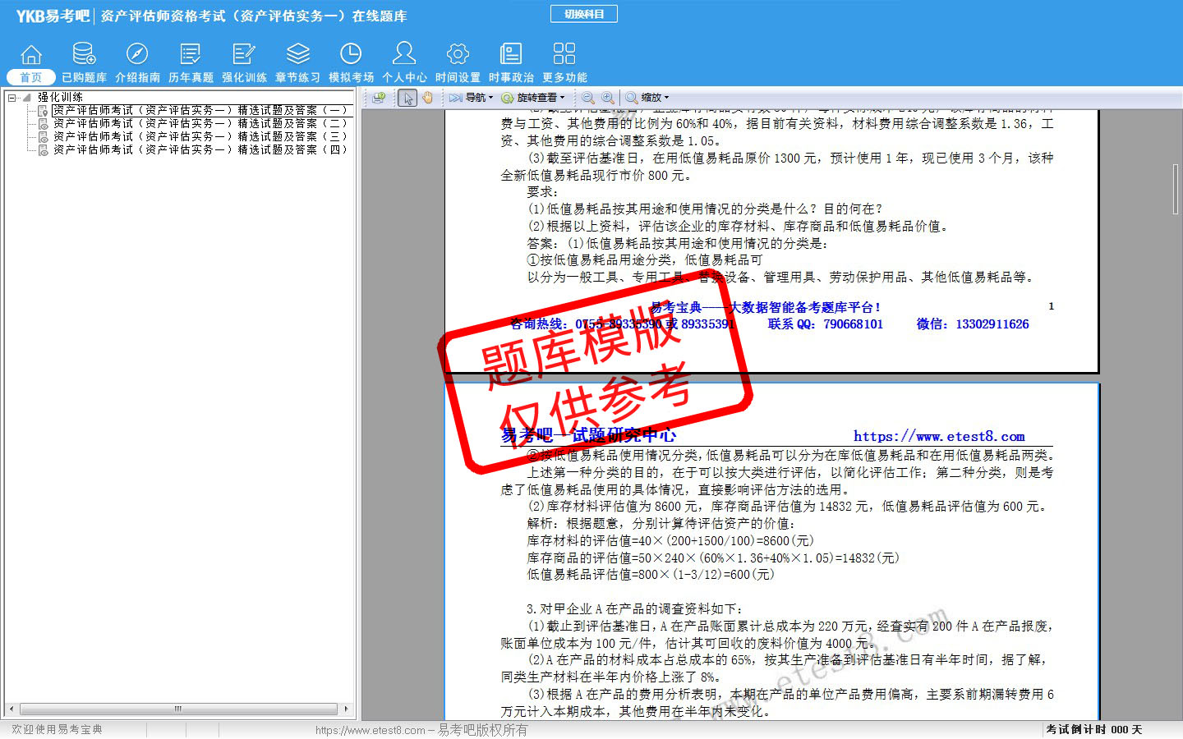1183x739 pixels.
Task: Open the 缩放 zoom dropdown
Action: coord(647,98)
